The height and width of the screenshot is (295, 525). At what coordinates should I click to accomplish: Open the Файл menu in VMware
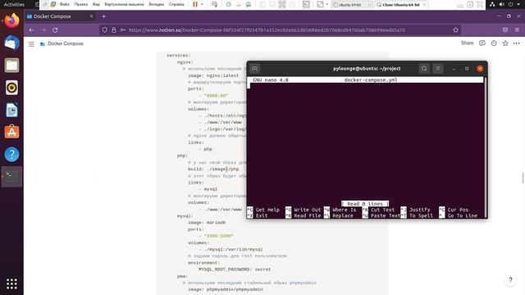coord(64,4)
